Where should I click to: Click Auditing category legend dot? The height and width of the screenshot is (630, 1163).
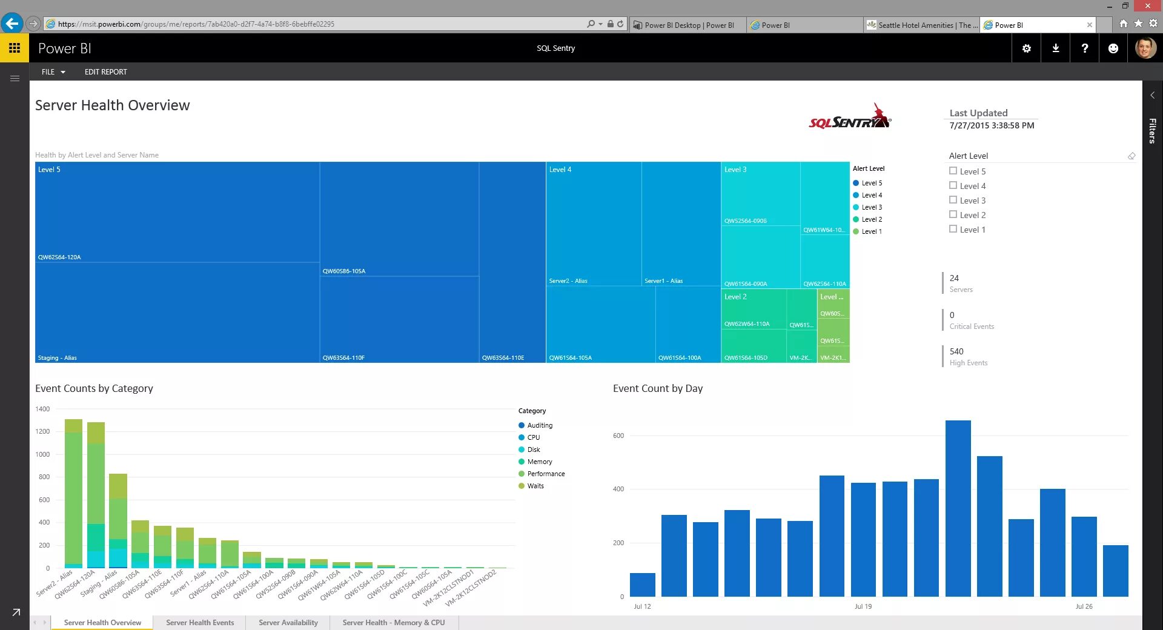pyautogui.click(x=522, y=425)
